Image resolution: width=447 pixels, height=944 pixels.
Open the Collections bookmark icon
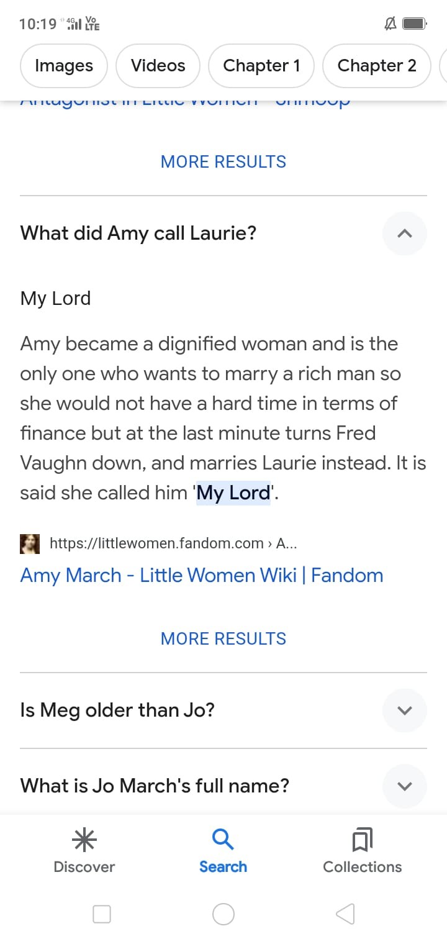(x=362, y=840)
